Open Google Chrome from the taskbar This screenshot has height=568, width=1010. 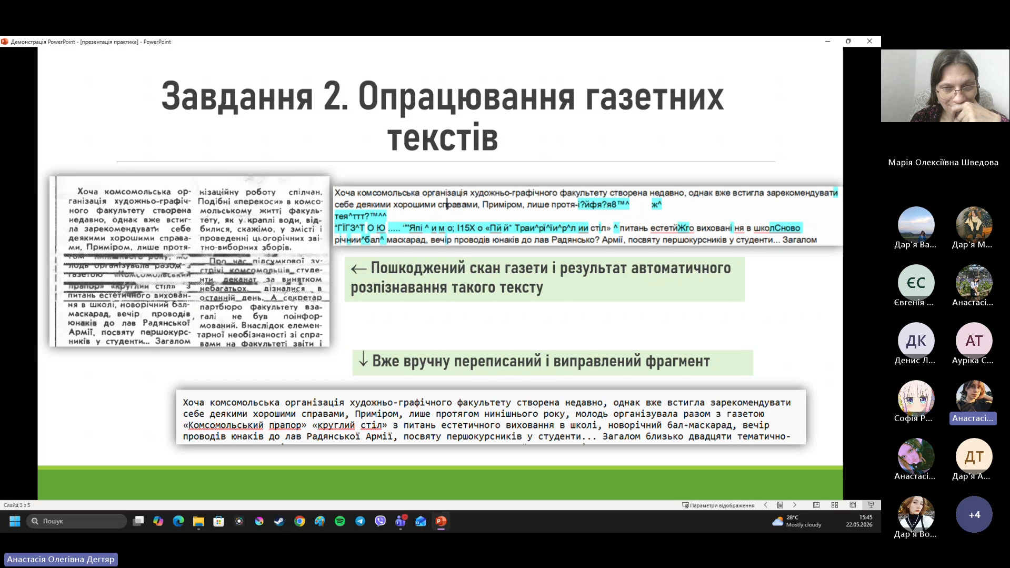[299, 521]
